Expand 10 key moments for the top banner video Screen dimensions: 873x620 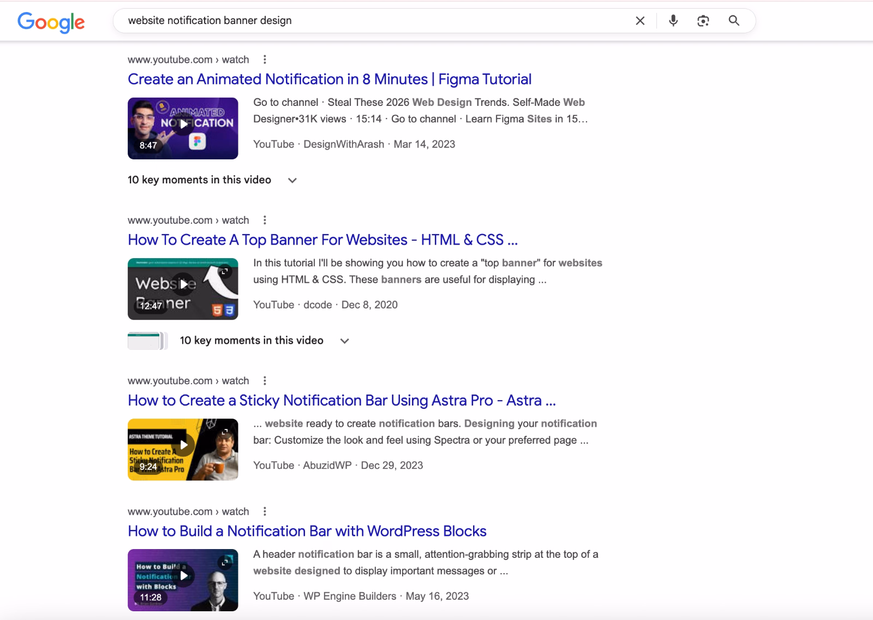click(x=344, y=341)
